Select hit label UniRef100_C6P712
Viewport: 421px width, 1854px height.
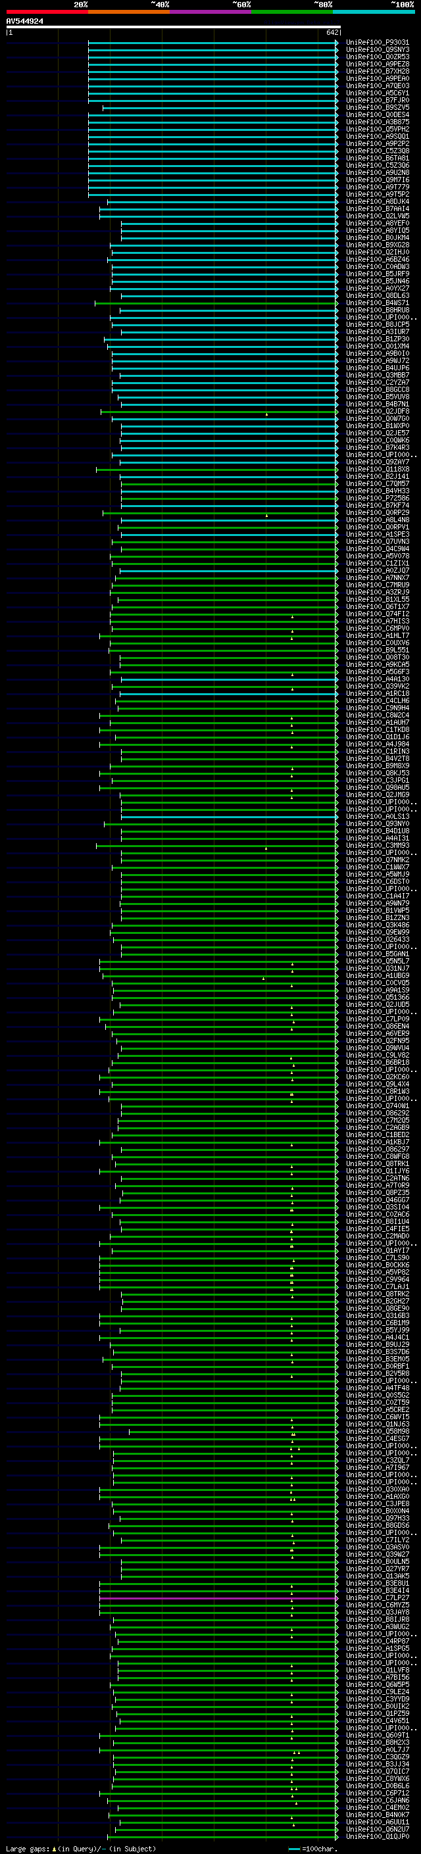(377, 1793)
